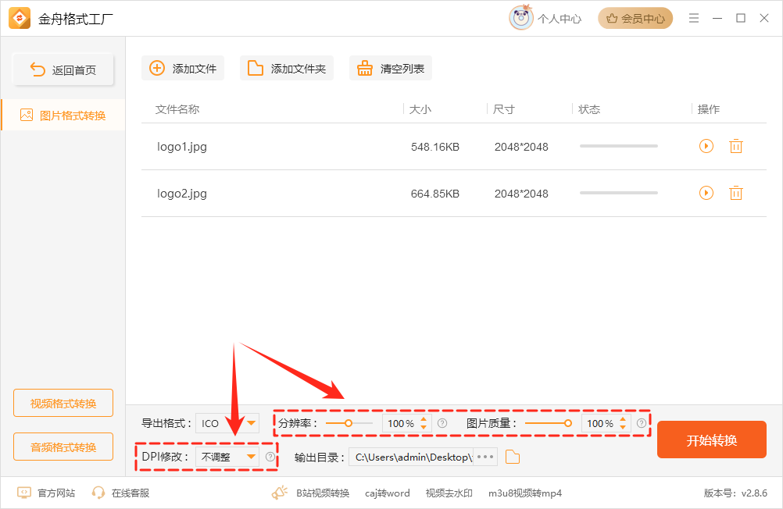Select 视频格式转换 in the sidebar
Screen dimensions: 783x509
[63, 403]
